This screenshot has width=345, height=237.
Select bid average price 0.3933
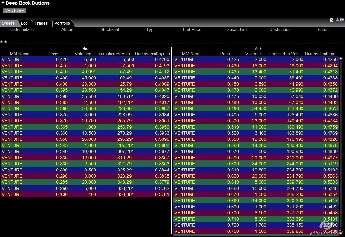click(x=162, y=133)
